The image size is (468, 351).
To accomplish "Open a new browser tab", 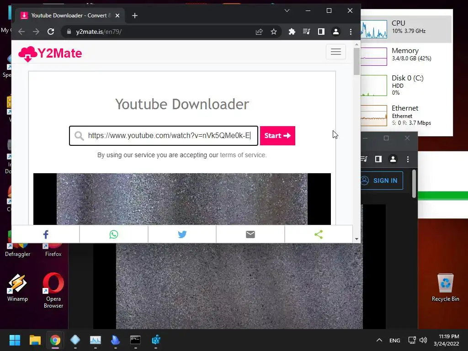I will coord(135,16).
